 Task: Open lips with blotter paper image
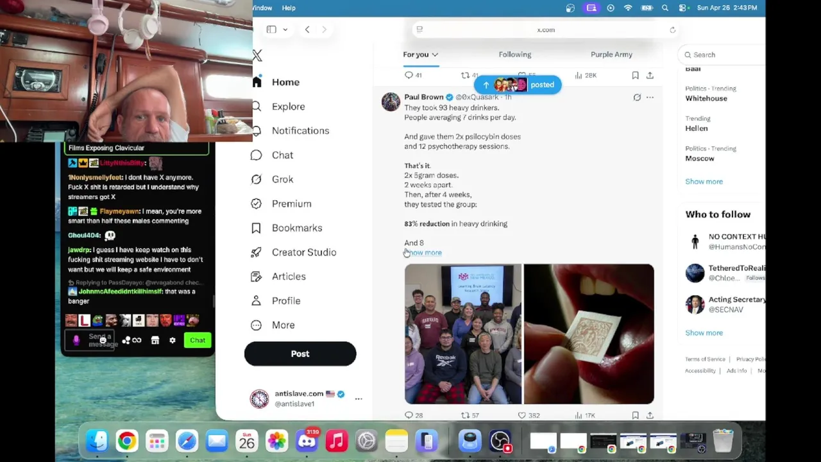pos(589,334)
